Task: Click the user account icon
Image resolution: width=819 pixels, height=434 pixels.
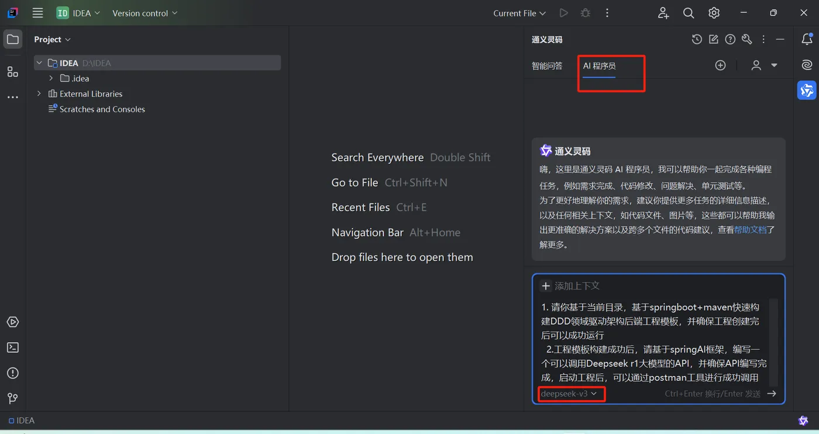Action: click(756, 66)
